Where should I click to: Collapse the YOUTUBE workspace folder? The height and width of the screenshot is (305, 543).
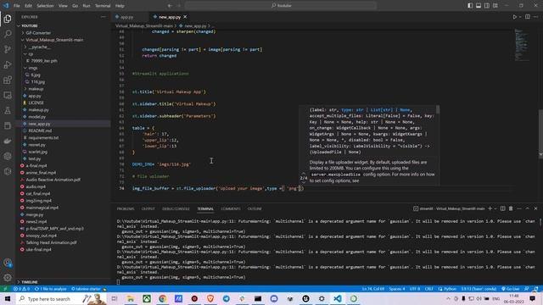(29, 26)
